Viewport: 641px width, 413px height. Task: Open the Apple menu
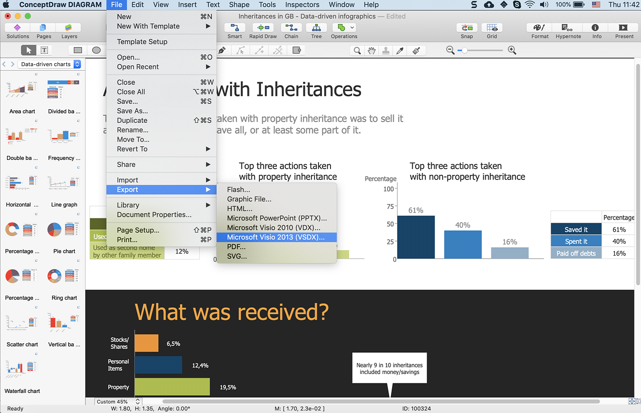tap(7, 5)
